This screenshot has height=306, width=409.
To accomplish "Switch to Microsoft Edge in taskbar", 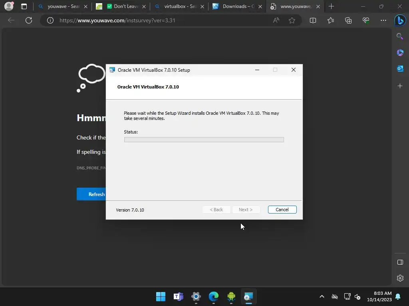I will [x=214, y=296].
